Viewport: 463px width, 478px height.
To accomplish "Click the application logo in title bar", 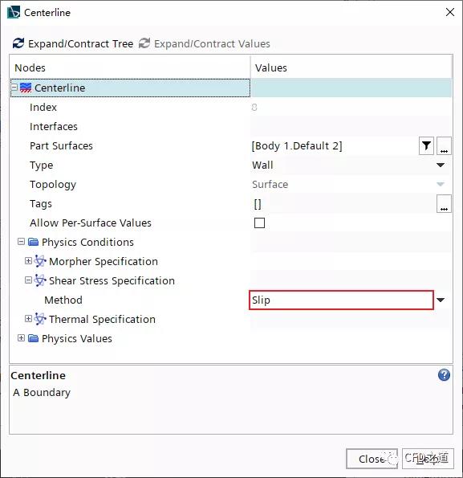I will (14, 12).
